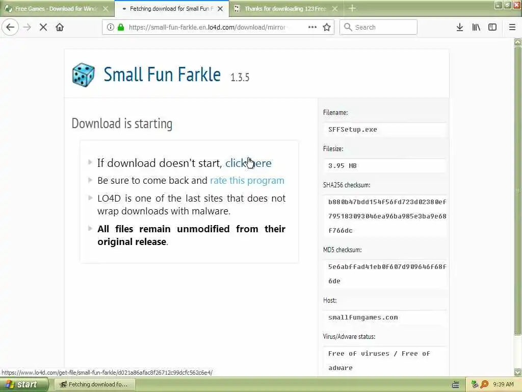The height and width of the screenshot is (392, 522).
Task: Select the SFFSetup.exe filename text
Action: coord(353,129)
